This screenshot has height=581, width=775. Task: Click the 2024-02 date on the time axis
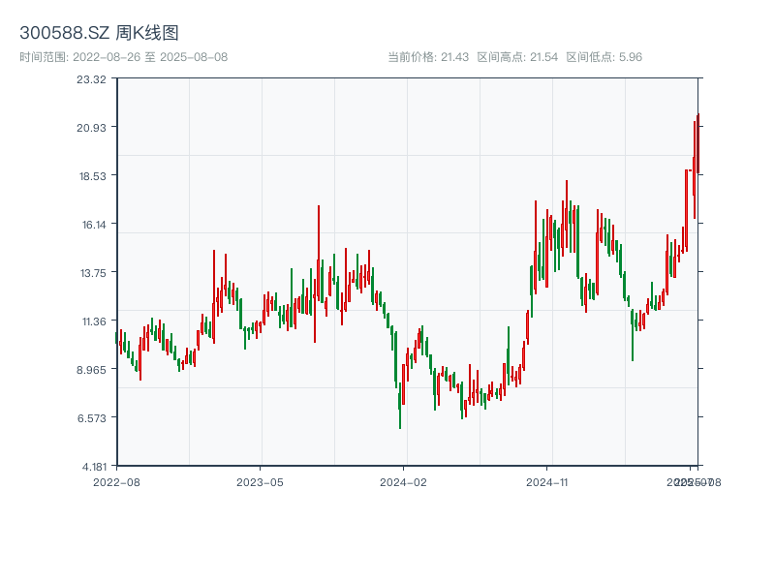[x=403, y=481]
